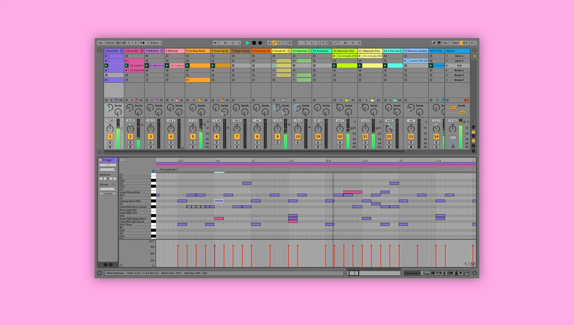Toggle the metronome button
This screenshot has height=325, width=574.
[142, 43]
